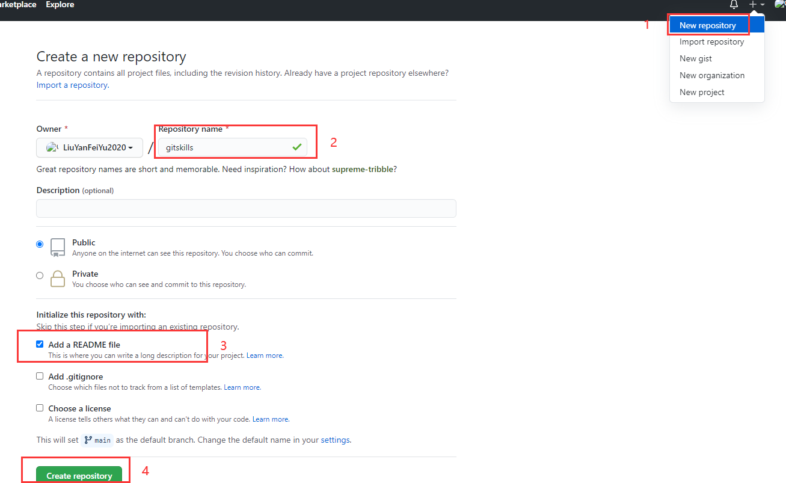Click the user profile avatar in header
786x483 pixels.
[x=779, y=5]
